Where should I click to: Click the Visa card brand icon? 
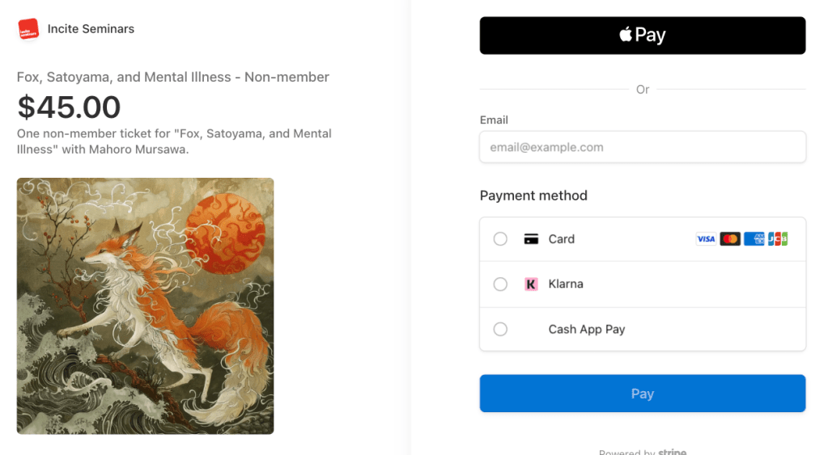706,239
